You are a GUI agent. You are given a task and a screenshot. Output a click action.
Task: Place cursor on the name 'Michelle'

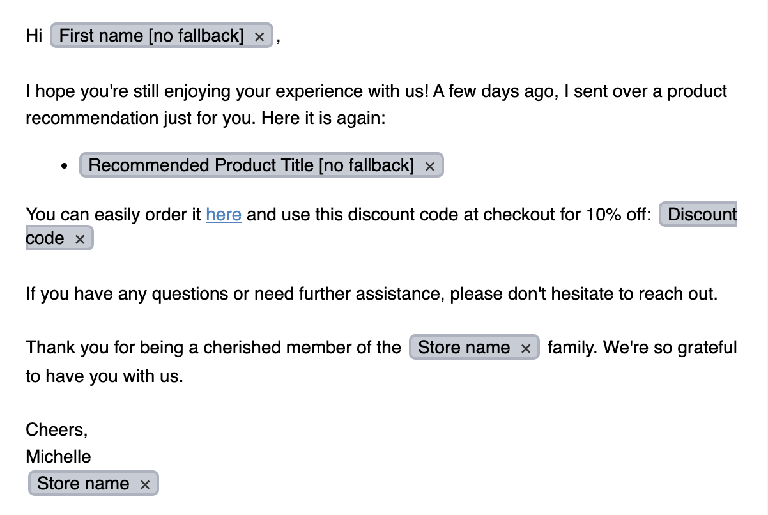(x=58, y=456)
